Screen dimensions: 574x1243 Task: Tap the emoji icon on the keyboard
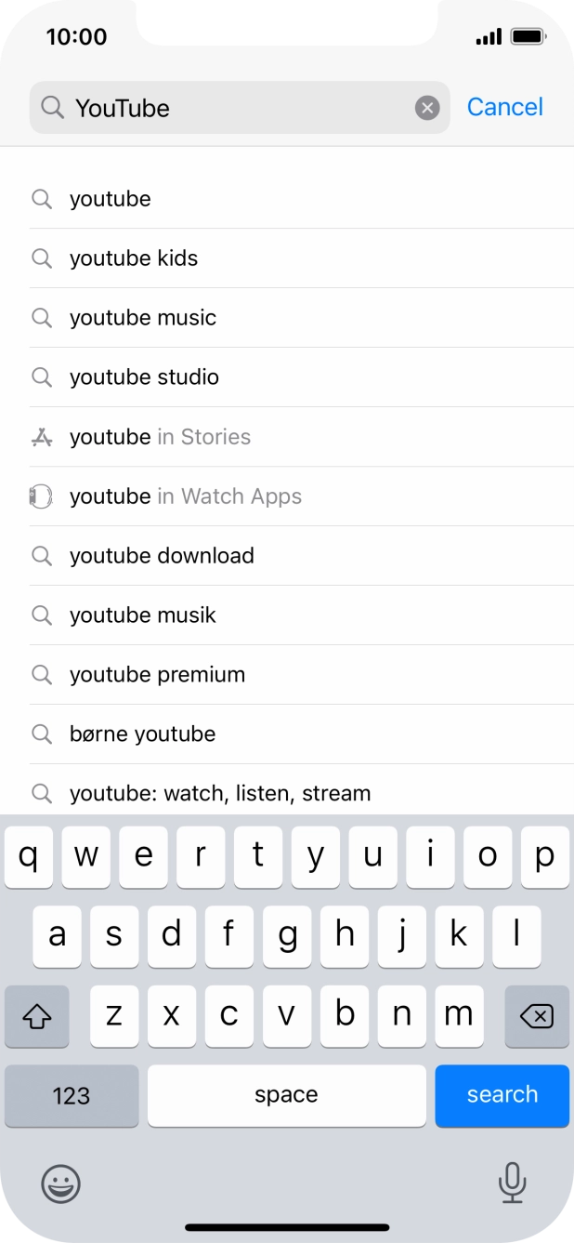tap(61, 1184)
